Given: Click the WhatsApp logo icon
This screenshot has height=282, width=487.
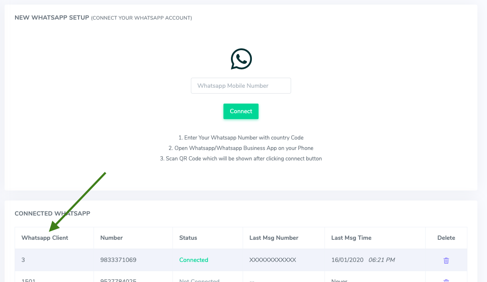Looking at the screenshot, I should click(x=241, y=59).
